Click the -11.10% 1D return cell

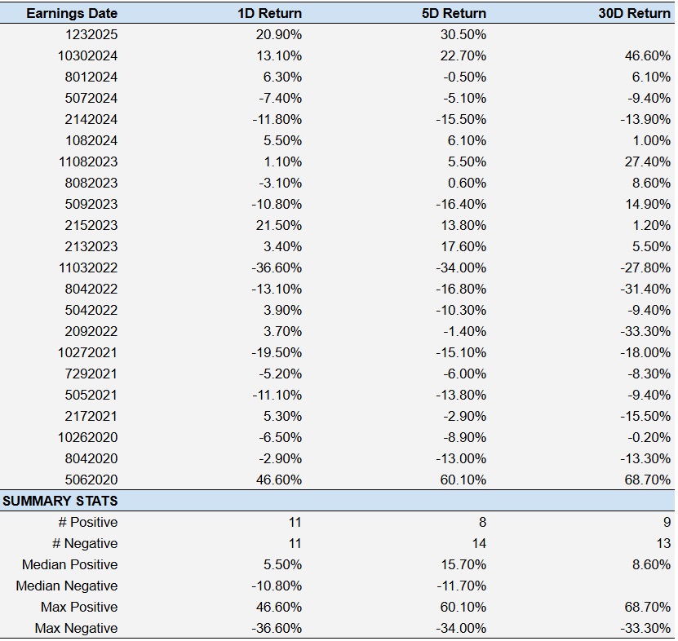pyautogui.click(x=277, y=395)
